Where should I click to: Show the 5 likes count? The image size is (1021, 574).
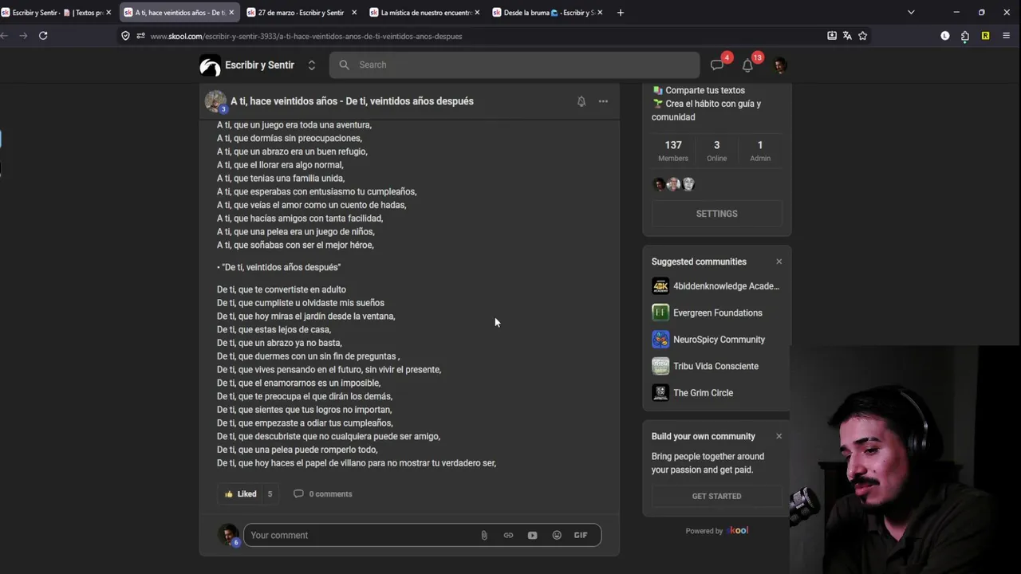270,493
